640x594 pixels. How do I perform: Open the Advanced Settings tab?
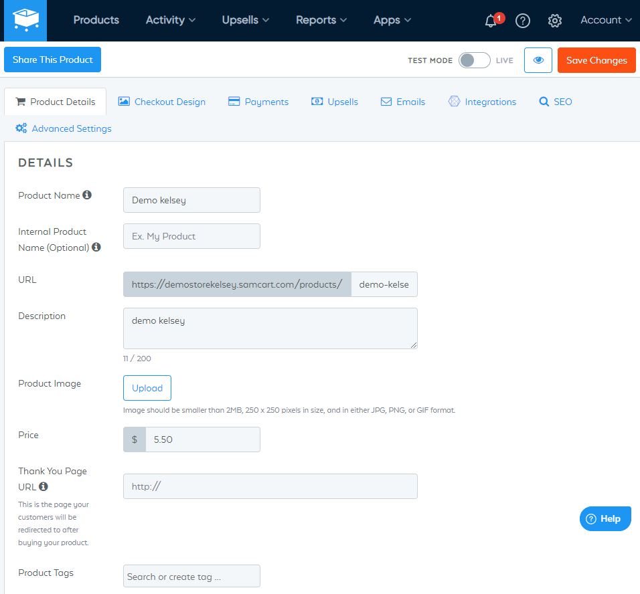pos(64,128)
